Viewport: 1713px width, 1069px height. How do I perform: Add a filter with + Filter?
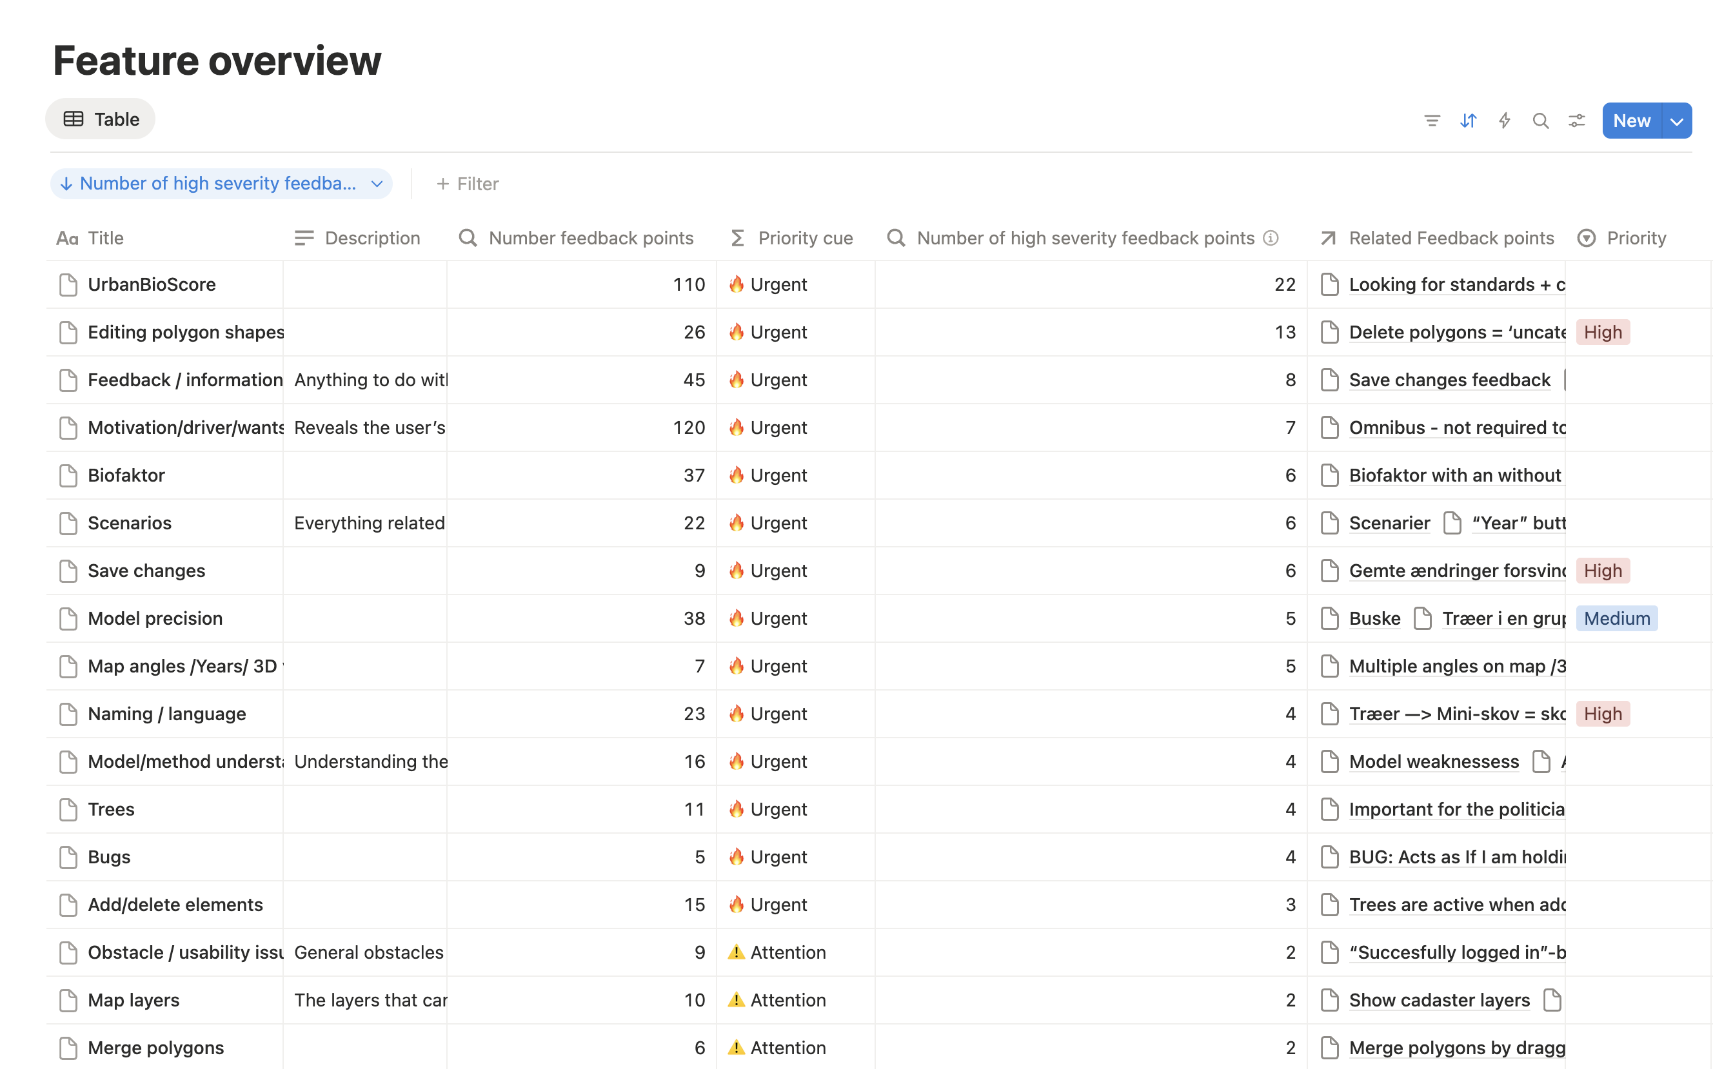468,184
